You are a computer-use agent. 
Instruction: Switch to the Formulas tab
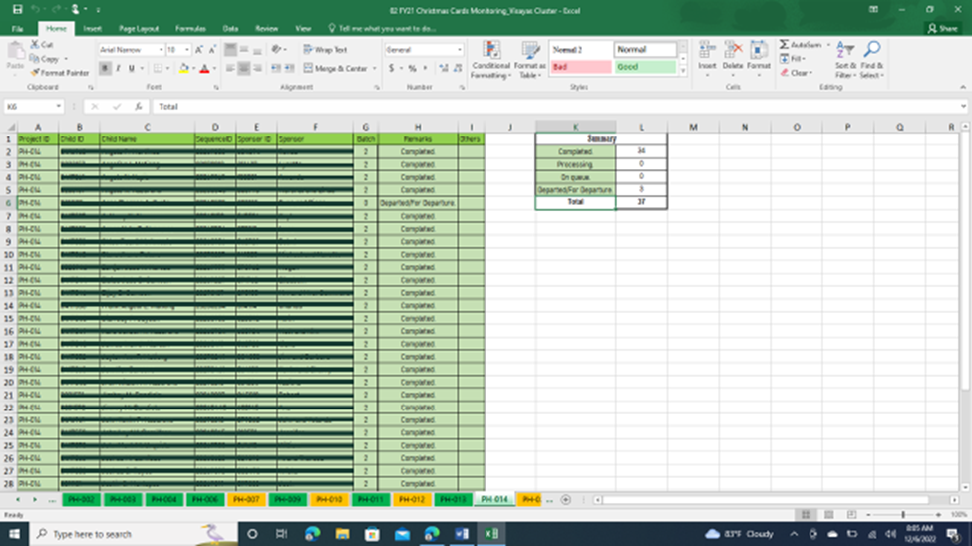[x=190, y=29]
